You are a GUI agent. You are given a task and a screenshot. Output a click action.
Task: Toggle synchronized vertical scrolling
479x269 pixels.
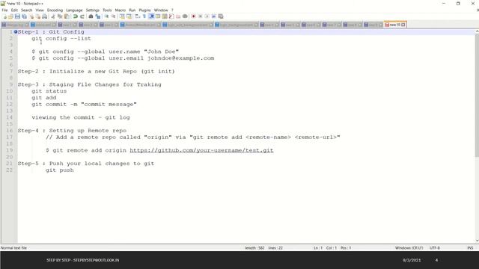coord(122,16)
